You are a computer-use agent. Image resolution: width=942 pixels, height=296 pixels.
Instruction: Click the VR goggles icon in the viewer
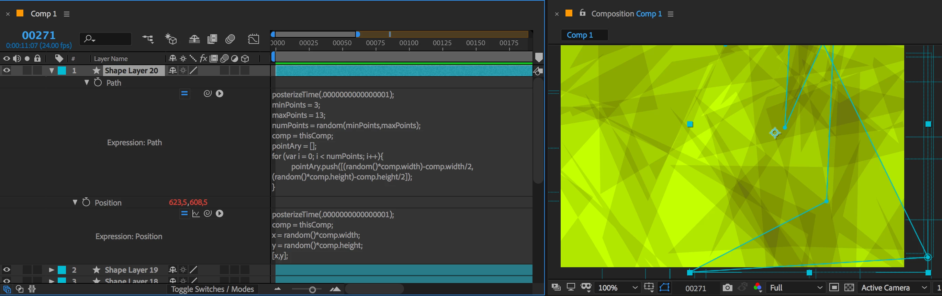586,288
